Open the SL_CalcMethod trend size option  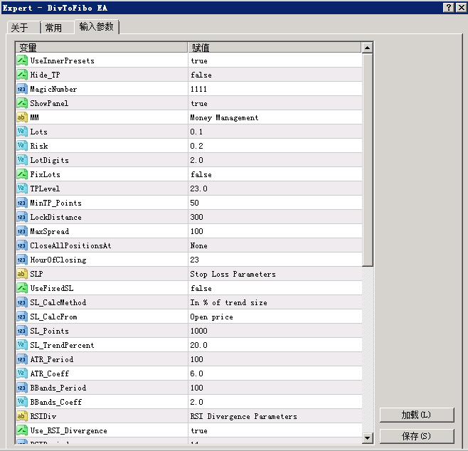coord(275,302)
